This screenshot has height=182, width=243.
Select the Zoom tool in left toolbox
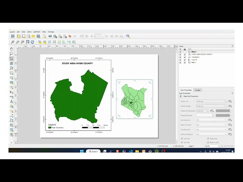coord(11,54)
